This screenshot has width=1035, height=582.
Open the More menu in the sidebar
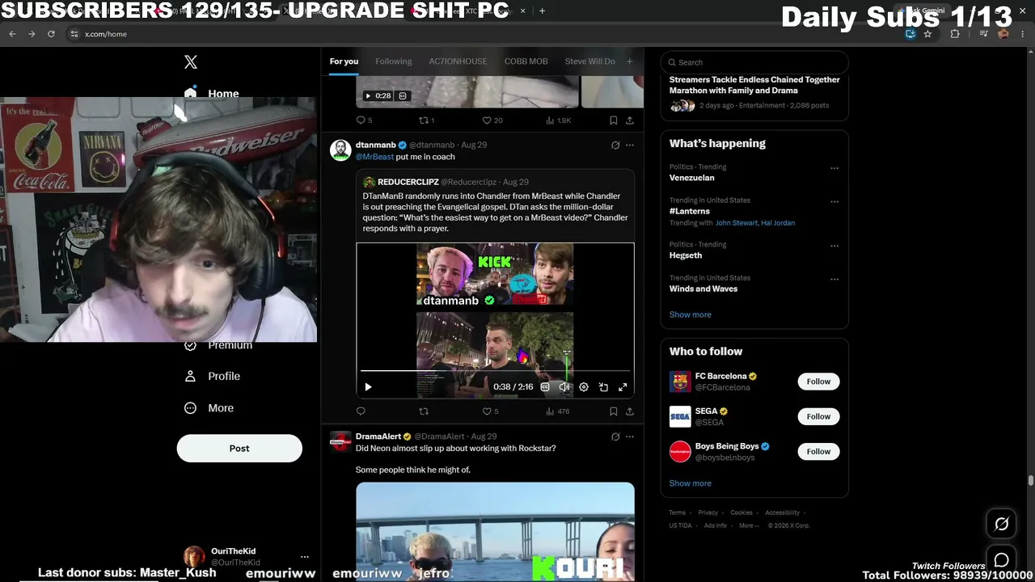[x=210, y=408]
